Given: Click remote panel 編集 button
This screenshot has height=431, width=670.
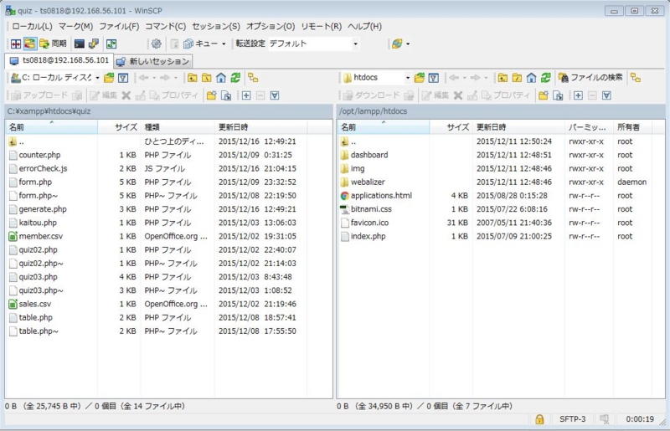Looking at the screenshot, I should (x=435, y=95).
